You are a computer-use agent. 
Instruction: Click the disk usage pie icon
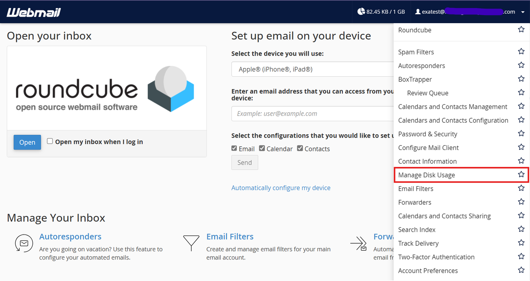tap(361, 12)
